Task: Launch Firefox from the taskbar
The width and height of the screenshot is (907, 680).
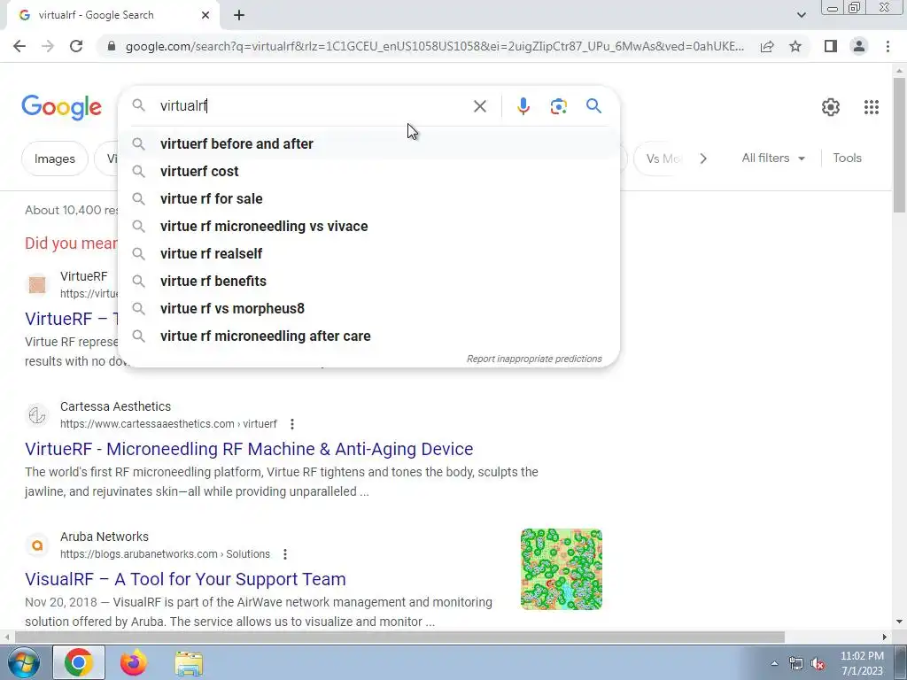Action: pyautogui.click(x=134, y=662)
